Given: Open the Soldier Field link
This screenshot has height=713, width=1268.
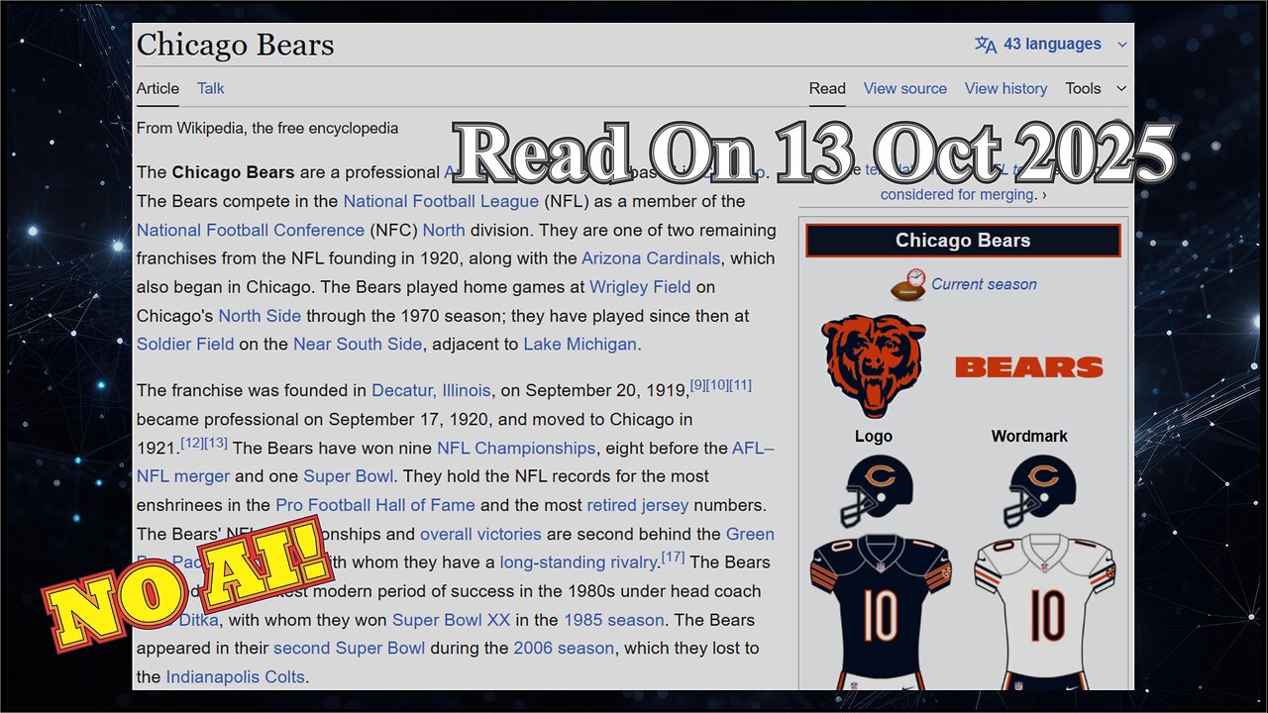Looking at the screenshot, I should pos(185,345).
